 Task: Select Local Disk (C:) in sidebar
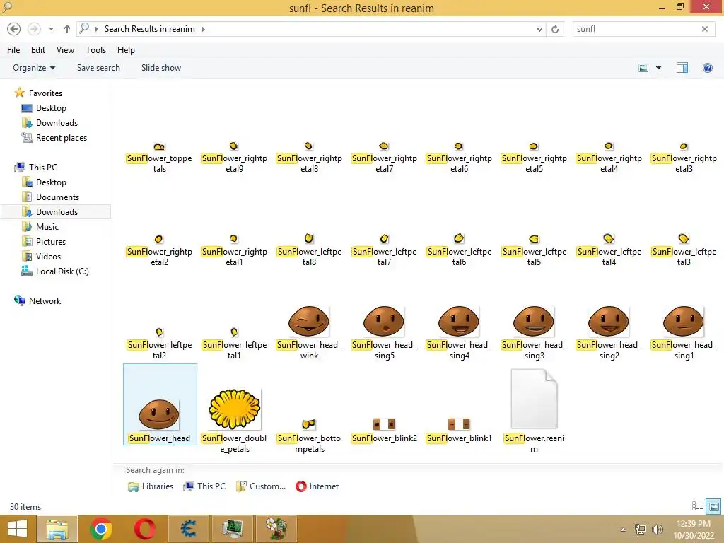coord(55,271)
